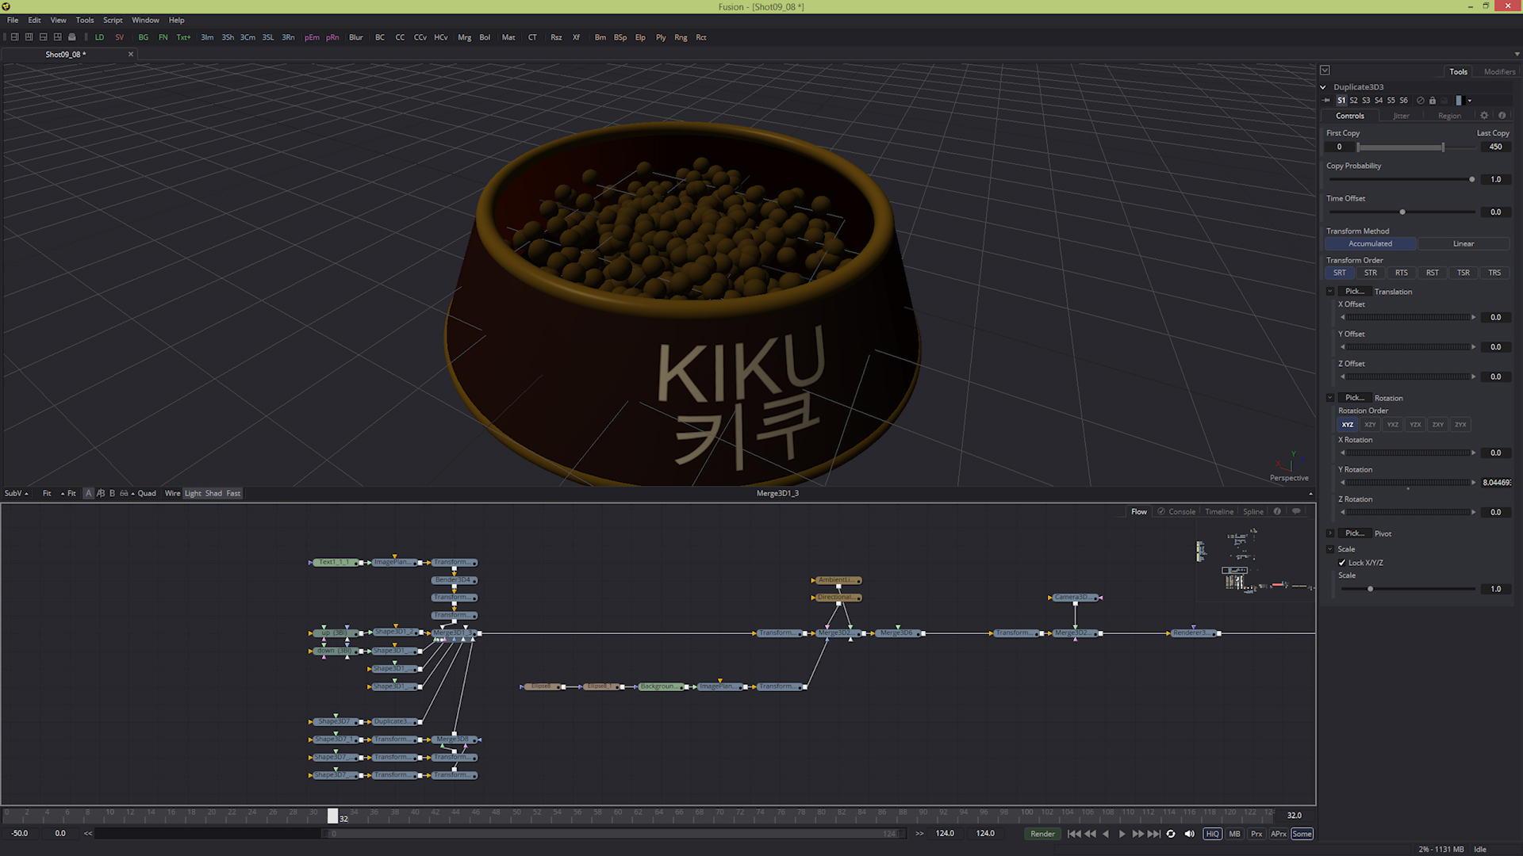Add a Mrg merge tool
The width and height of the screenshot is (1523, 856).
(x=464, y=37)
